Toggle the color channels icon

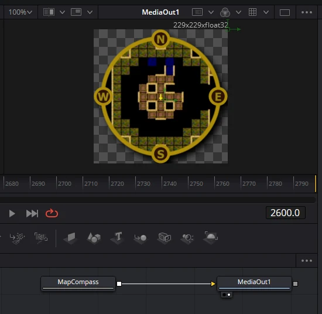[225, 12]
